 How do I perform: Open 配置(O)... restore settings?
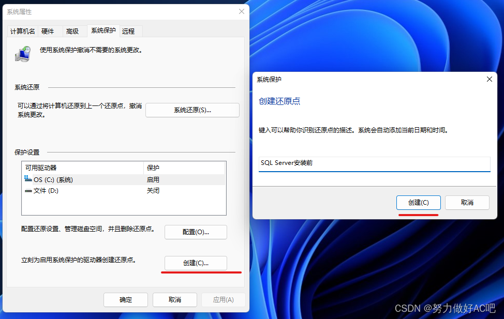point(196,232)
